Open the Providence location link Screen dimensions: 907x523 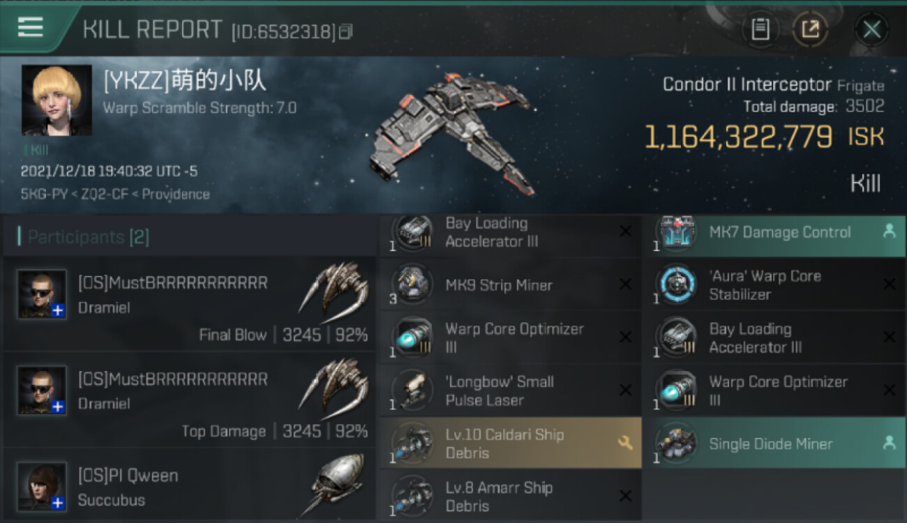click(176, 194)
